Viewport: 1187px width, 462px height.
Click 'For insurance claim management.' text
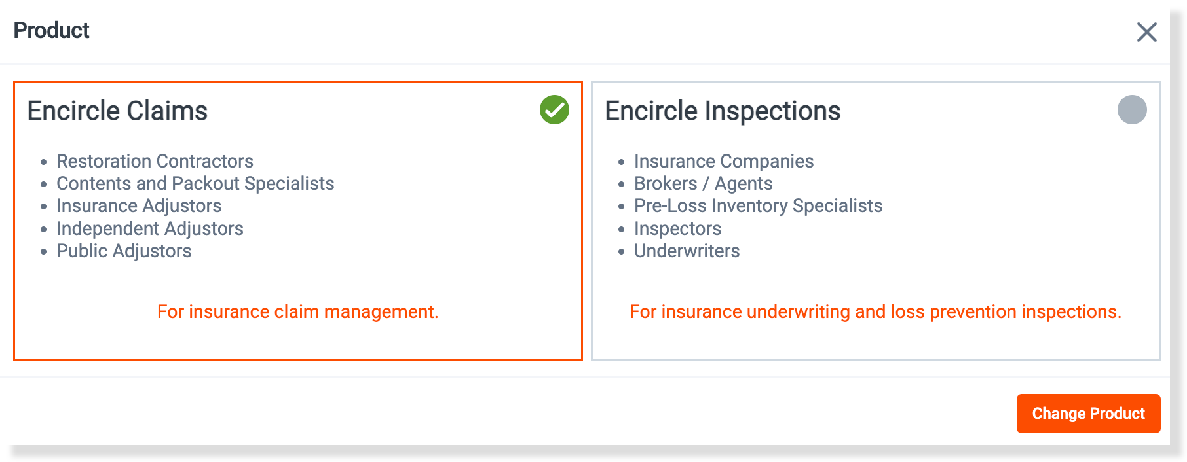(x=297, y=311)
